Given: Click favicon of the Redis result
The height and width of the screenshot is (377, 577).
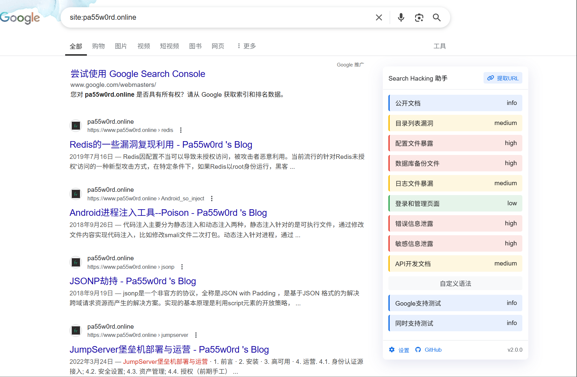Looking at the screenshot, I should (x=76, y=126).
